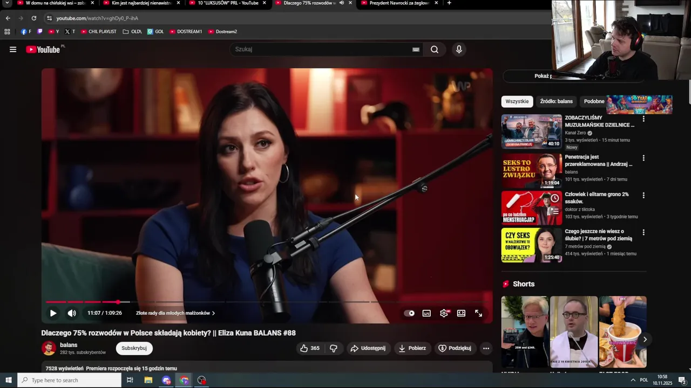Open the balans channel avatar

click(49, 348)
